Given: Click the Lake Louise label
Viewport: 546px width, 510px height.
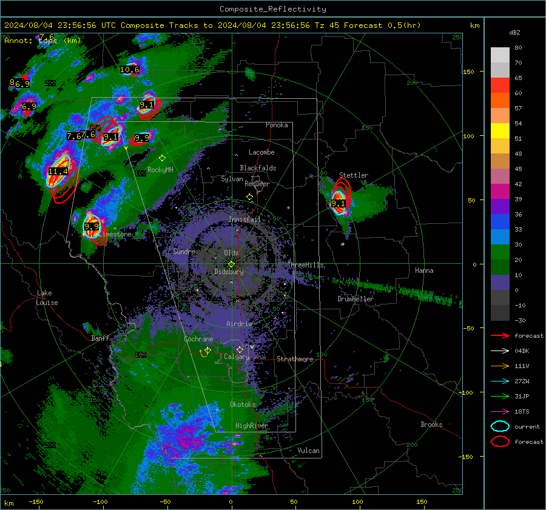Looking at the screenshot, I should tap(47, 298).
